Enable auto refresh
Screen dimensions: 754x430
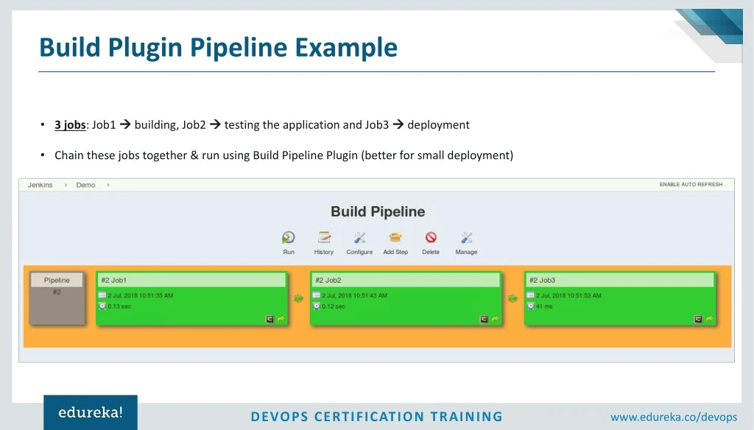click(691, 185)
